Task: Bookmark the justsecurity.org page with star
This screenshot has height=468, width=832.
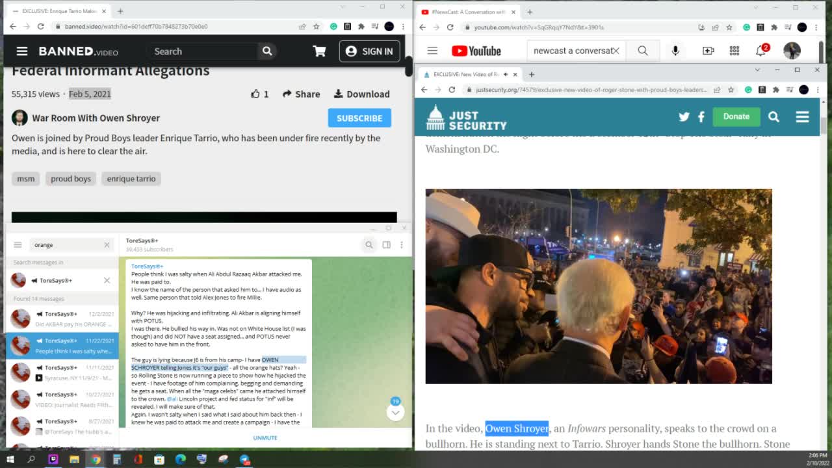Action: click(x=731, y=90)
